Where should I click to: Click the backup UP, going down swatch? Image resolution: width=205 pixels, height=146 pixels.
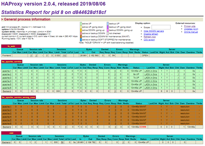(108, 27)
